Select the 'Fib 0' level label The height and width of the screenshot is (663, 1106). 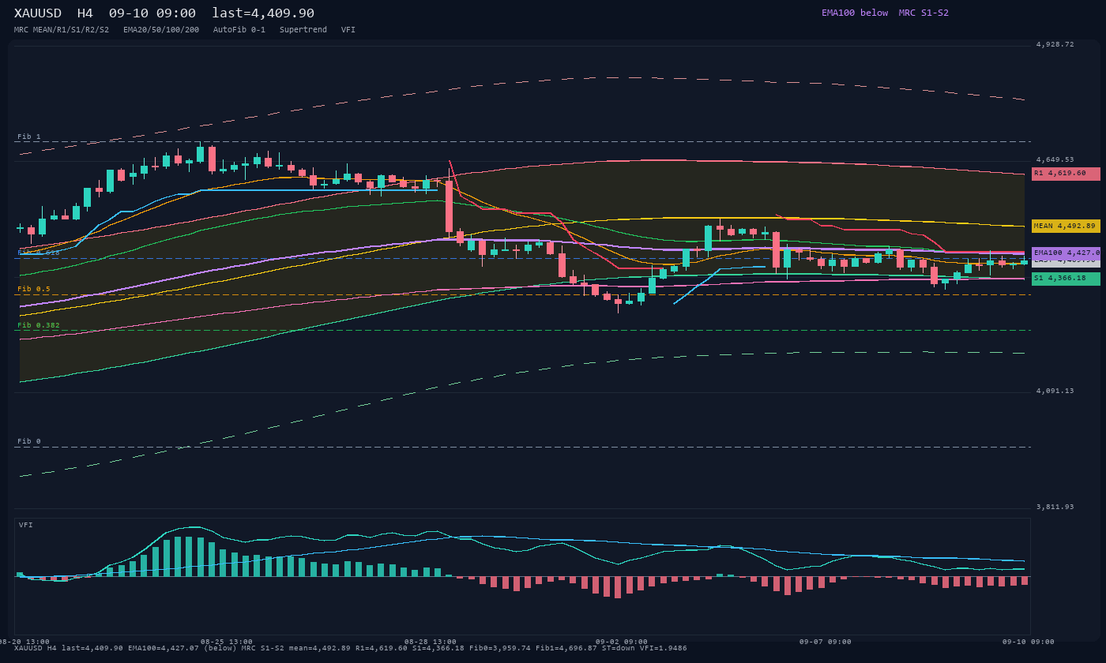29,442
